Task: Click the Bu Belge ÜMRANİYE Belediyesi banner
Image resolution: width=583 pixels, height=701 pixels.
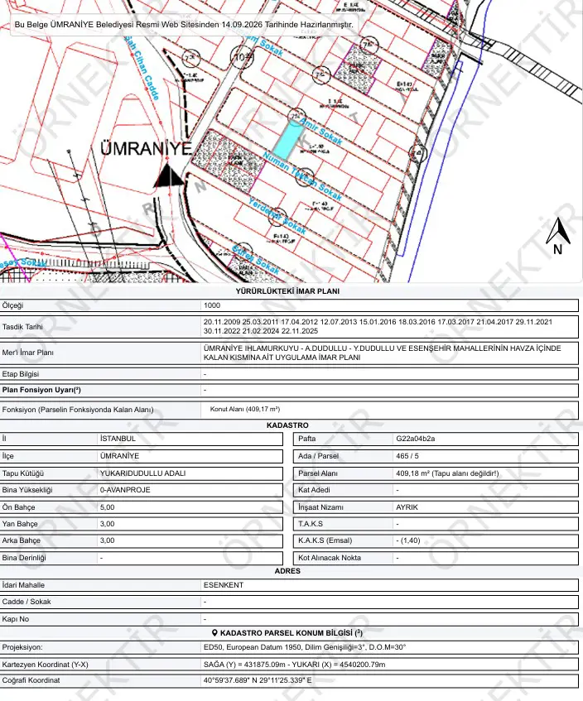Action: (x=184, y=25)
